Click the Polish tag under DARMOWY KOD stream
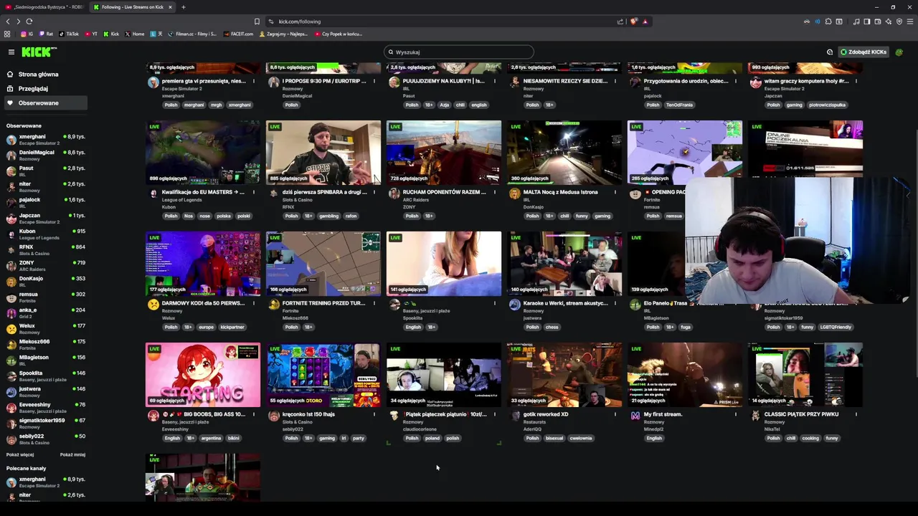 171,327
